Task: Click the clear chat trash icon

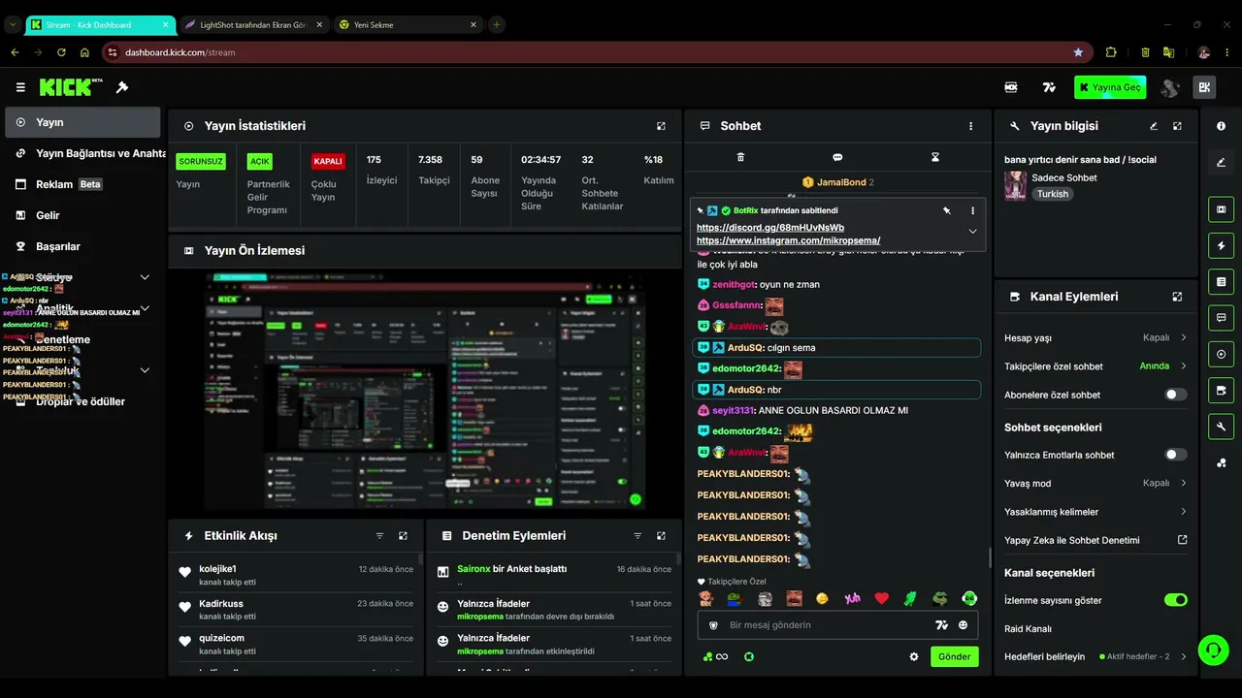Action: click(740, 157)
